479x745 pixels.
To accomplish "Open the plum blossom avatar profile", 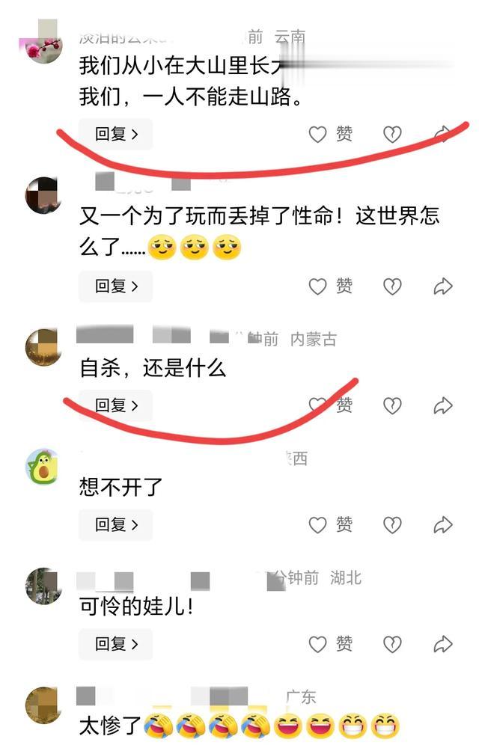I will point(43,46).
